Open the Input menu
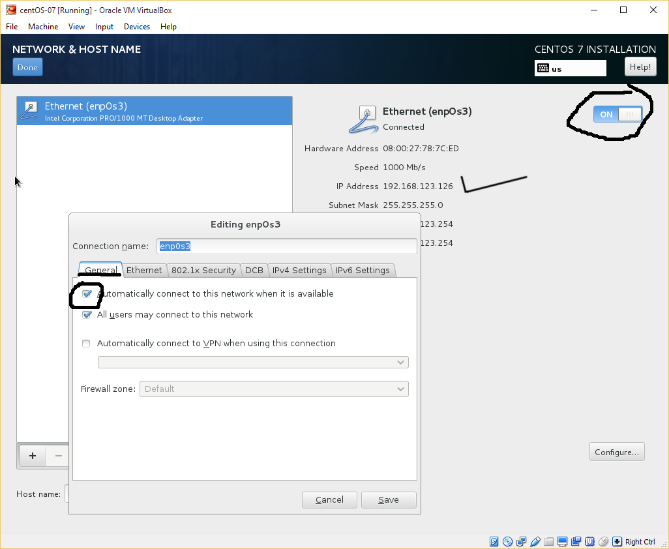 (x=104, y=27)
